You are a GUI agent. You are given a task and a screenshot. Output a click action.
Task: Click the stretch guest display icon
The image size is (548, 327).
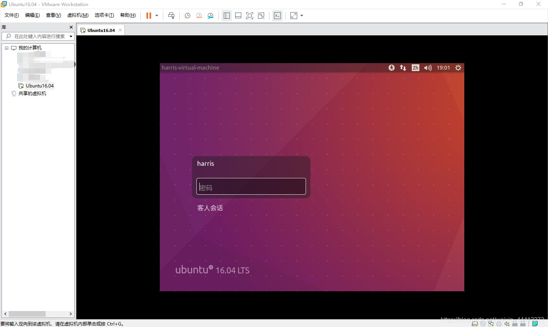tap(294, 16)
